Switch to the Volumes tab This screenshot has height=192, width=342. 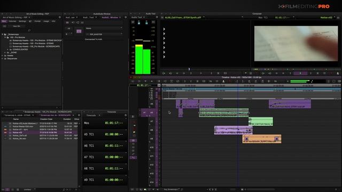pyautogui.click(x=12, y=21)
